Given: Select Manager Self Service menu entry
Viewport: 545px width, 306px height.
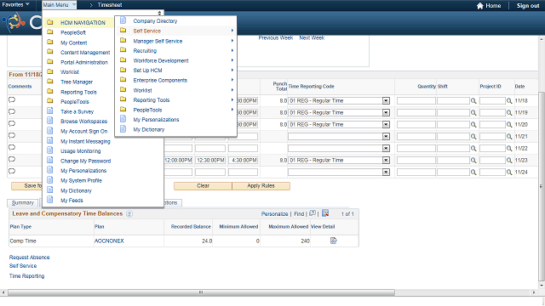Looking at the screenshot, I should 158,41.
